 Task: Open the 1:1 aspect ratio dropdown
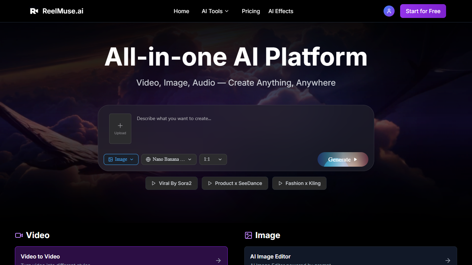pos(213,159)
